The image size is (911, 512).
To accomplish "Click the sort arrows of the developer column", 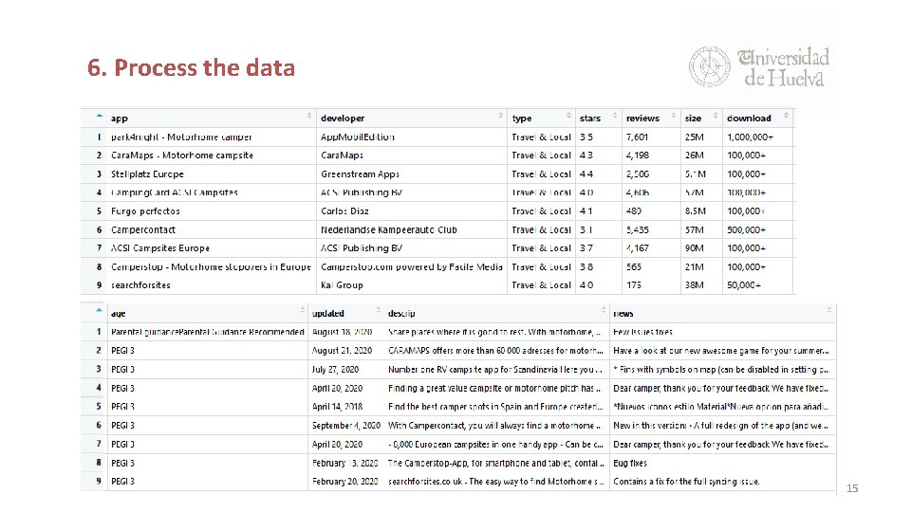I will click(500, 116).
